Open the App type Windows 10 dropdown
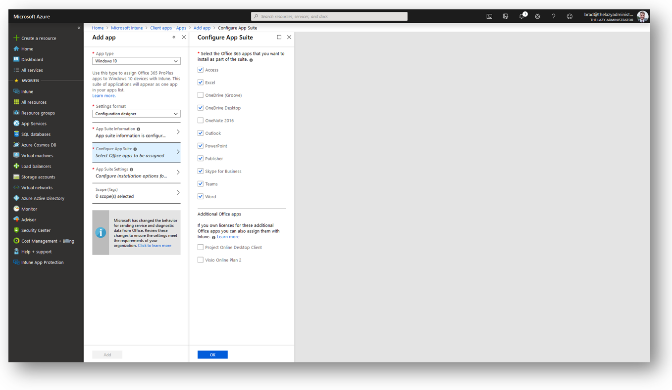The height and width of the screenshot is (390, 672). pos(136,61)
